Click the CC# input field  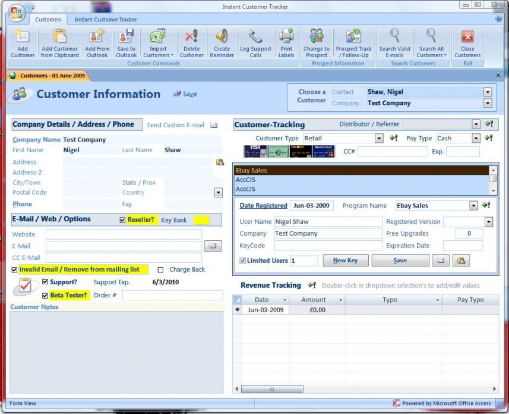(393, 152)
